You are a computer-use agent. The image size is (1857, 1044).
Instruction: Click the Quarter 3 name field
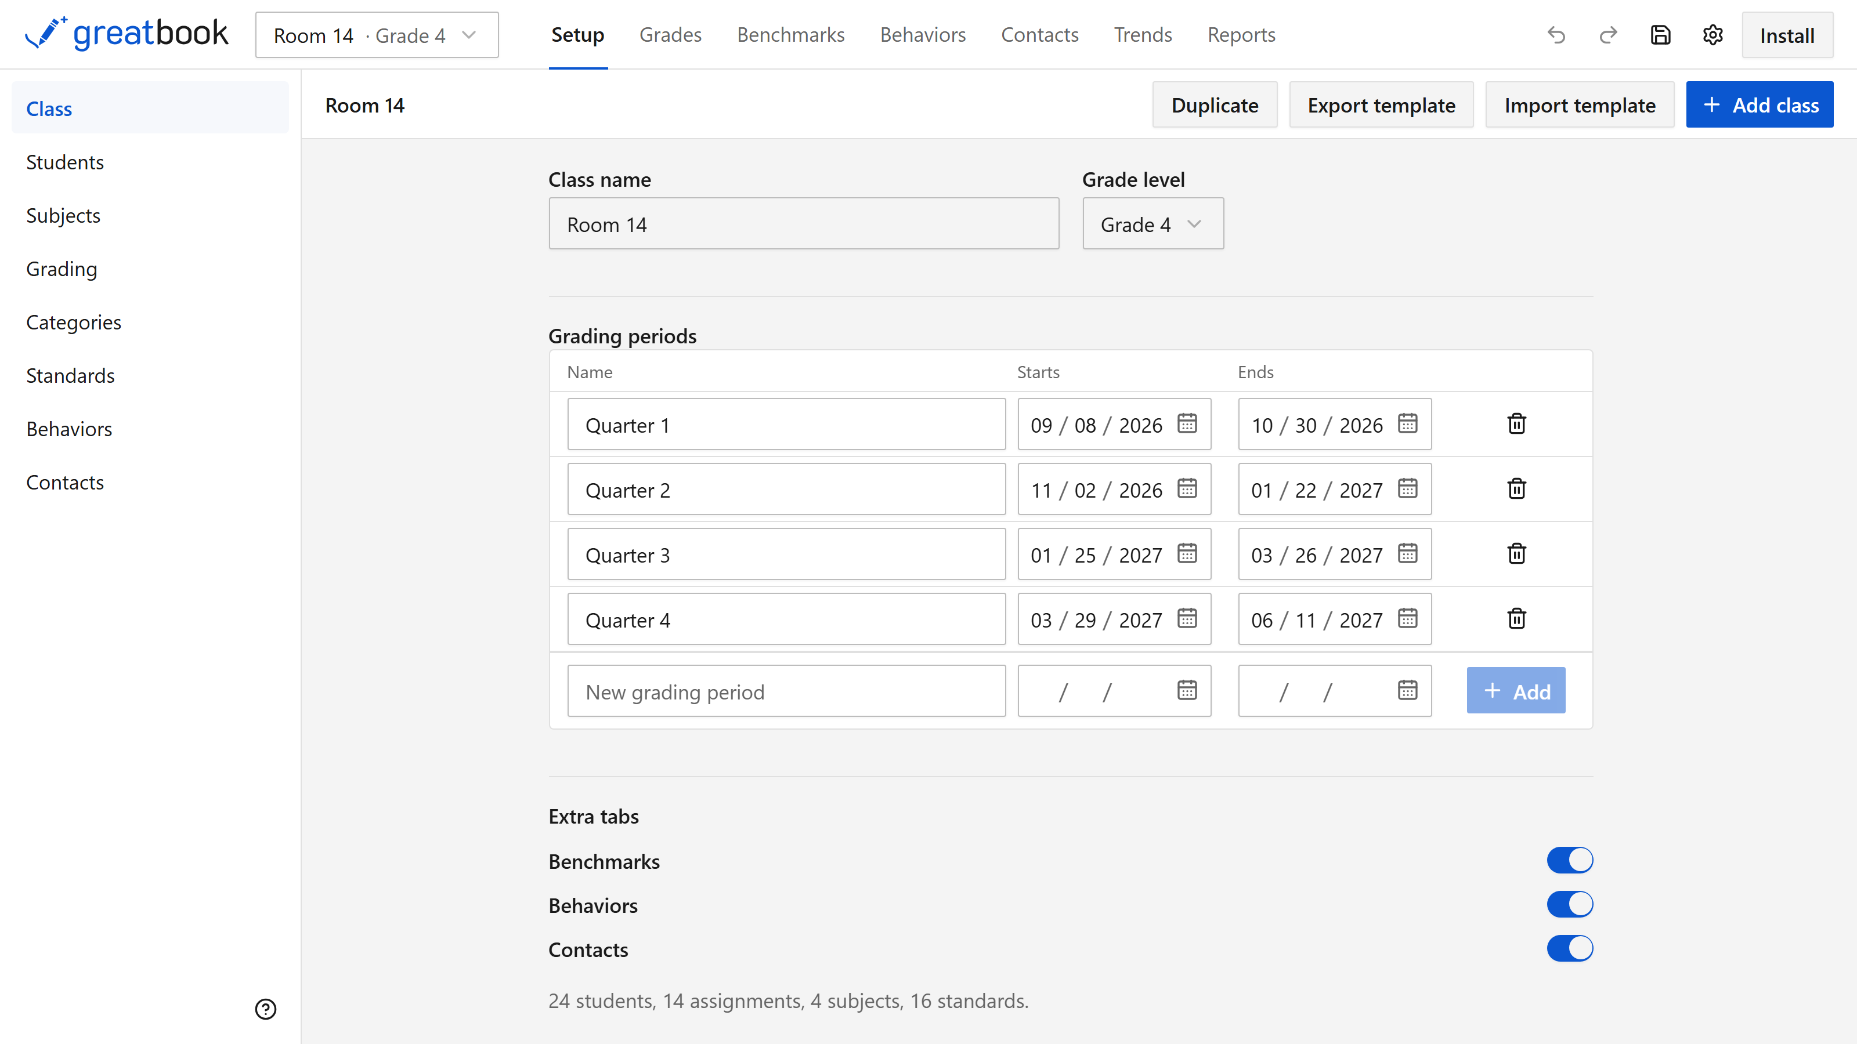pos(786,554)
